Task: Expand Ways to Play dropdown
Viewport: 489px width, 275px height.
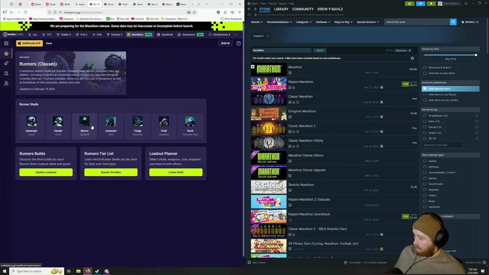Action: click(x=343, y=22)
